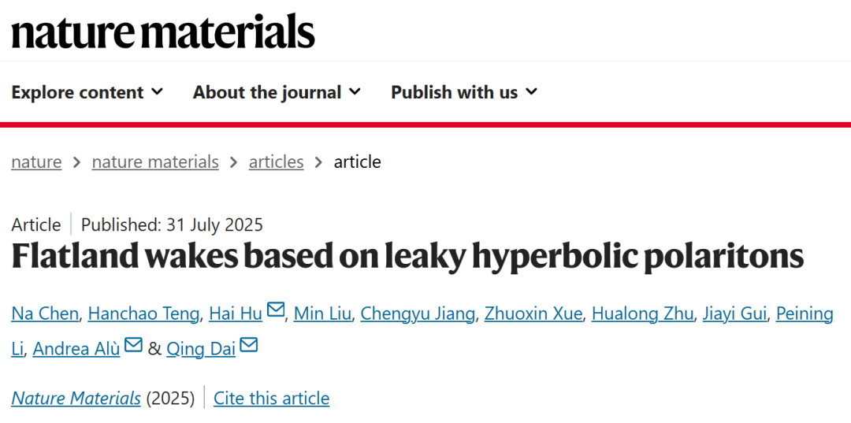Expand the Publish with us menu
Image resolution: width=851 pixels, height=423 pixels.
click(464, 92)
